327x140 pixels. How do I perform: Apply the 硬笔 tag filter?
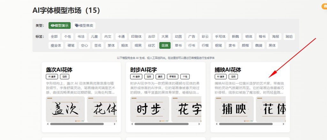coord(71,45)
